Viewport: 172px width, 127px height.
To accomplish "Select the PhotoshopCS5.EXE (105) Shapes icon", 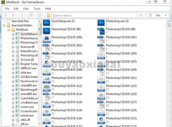I will point(101,55).
